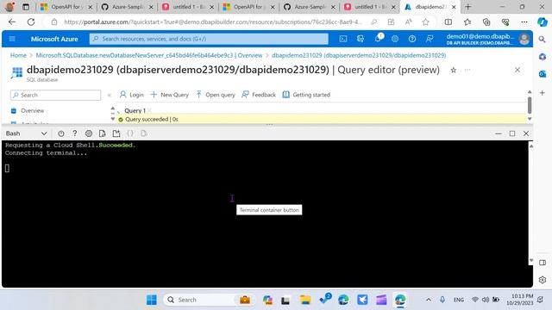Click the query editor vertical scrollbar
Viewport: 552px width, 310px height.
coord(529,105)
